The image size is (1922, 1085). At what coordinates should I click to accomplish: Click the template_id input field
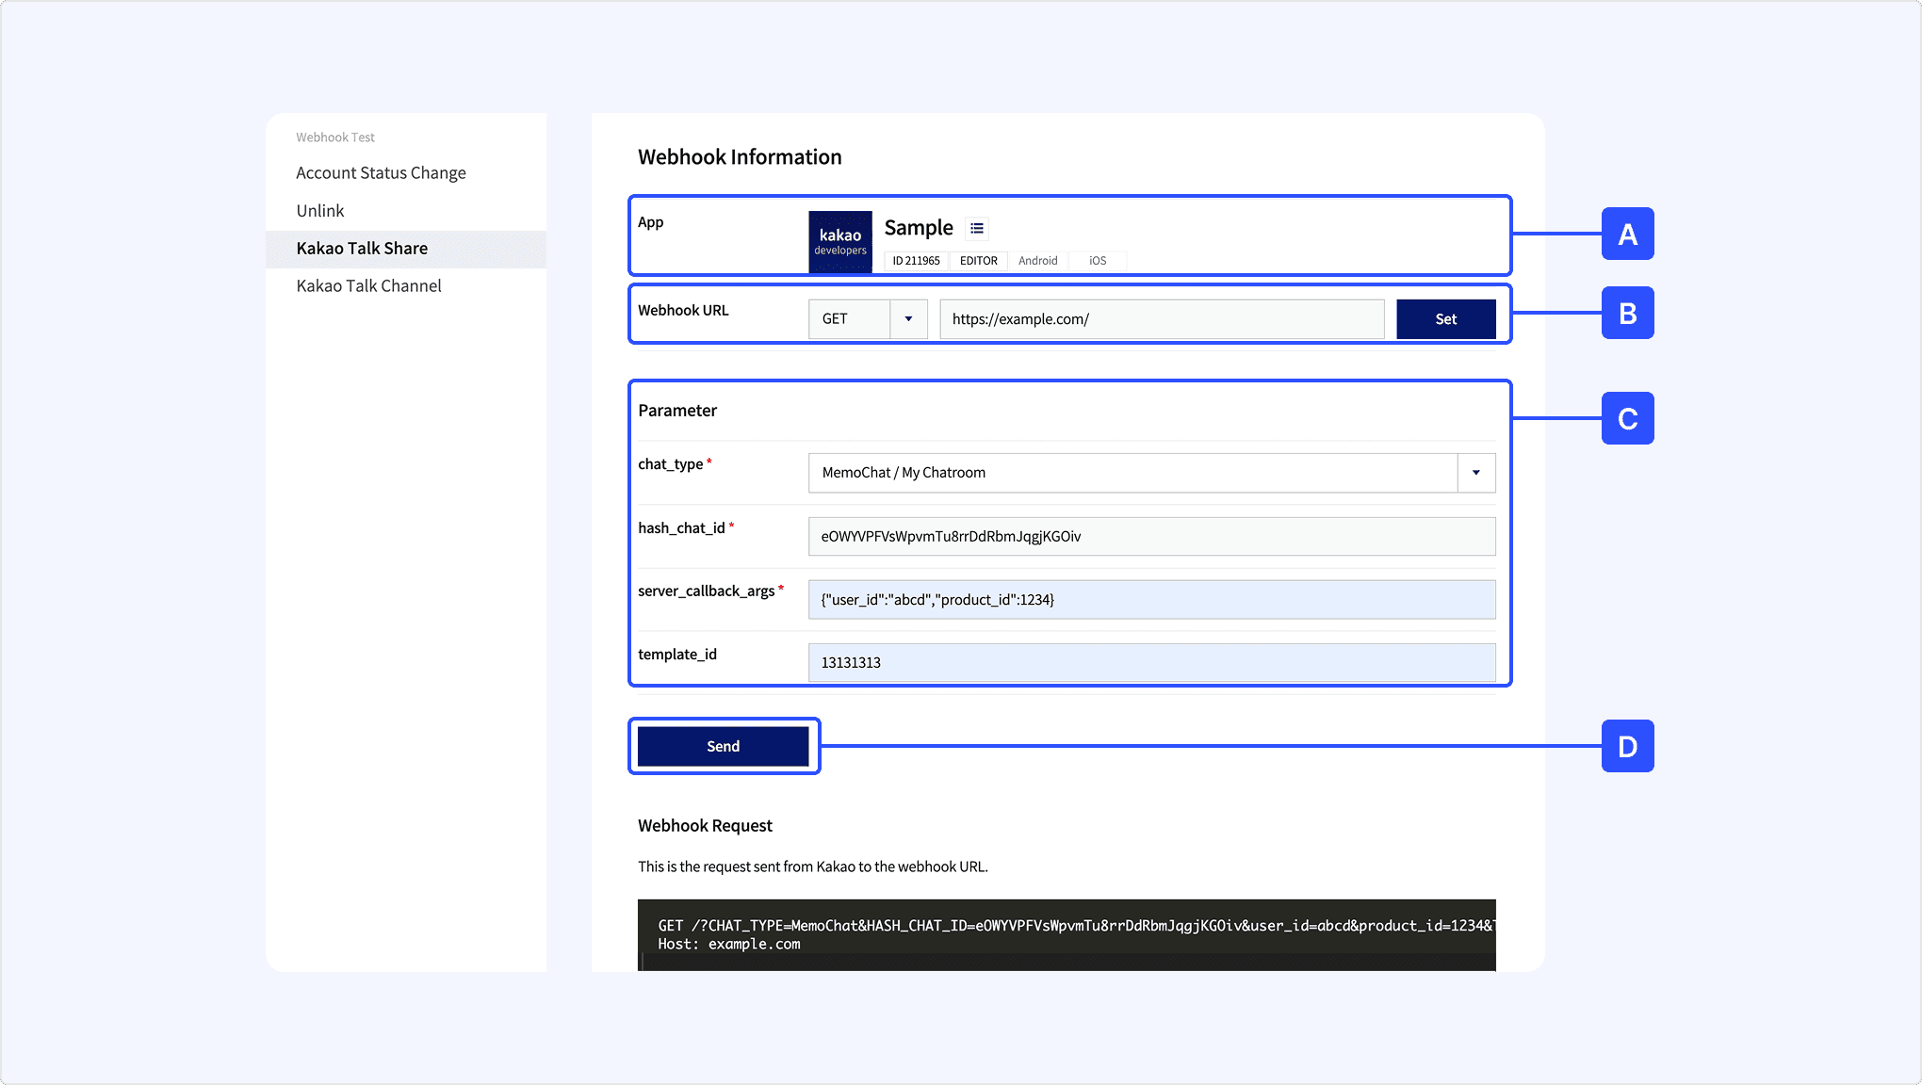(x=1151, y=663)
